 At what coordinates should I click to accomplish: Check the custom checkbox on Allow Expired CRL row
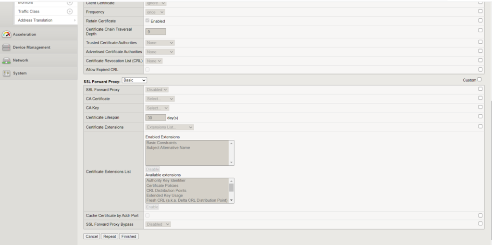click(x=480, y=69)
